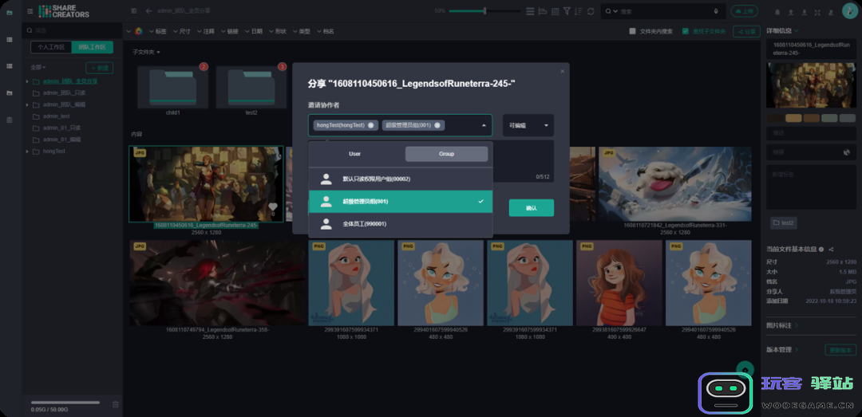
Task: Uncheck the 查找子文件夹 checkbox
Action: pyautogui.click(x=685, y=31)
